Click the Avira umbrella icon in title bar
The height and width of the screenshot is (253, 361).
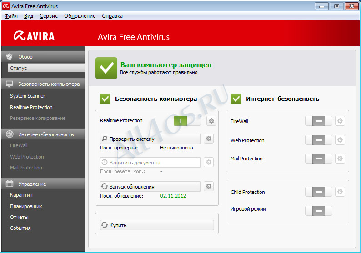6,6
